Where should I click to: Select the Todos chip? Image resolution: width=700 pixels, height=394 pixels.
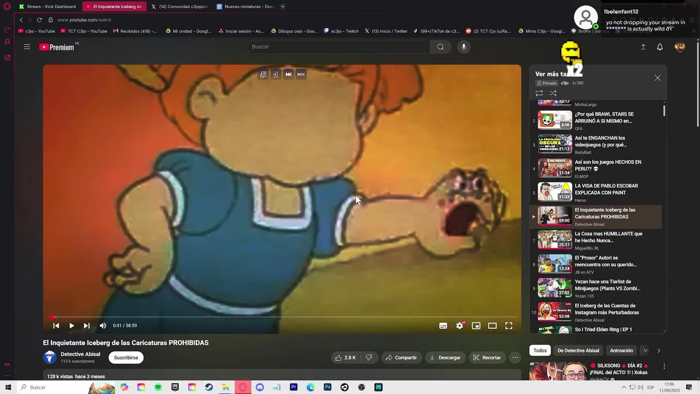coord(540,350)
